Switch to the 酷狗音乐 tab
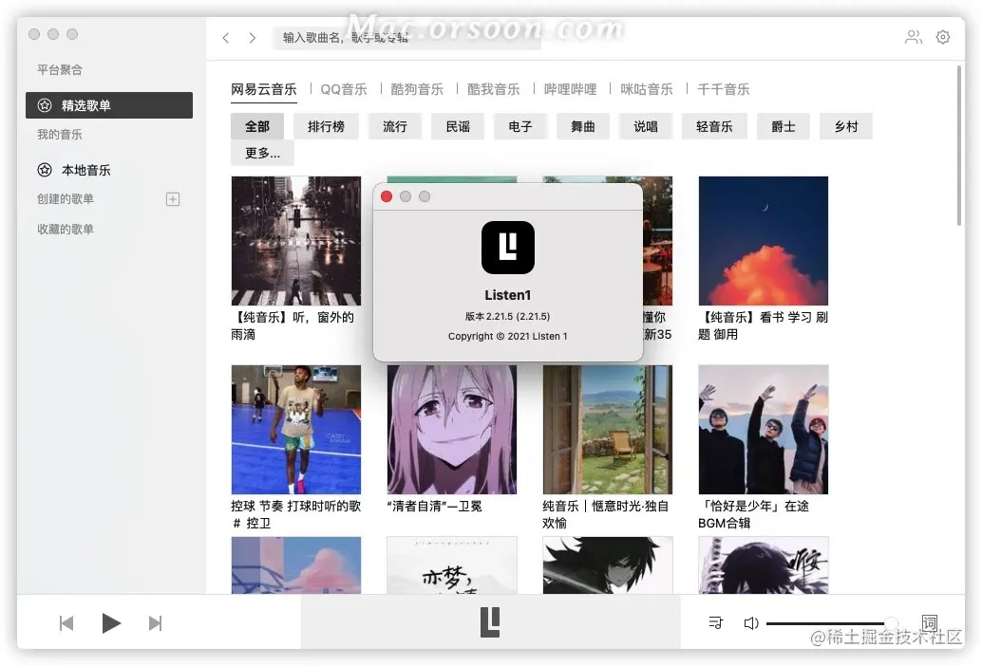Image resolution: width=982 pixels, height=666 pixels. coord(417,89)
